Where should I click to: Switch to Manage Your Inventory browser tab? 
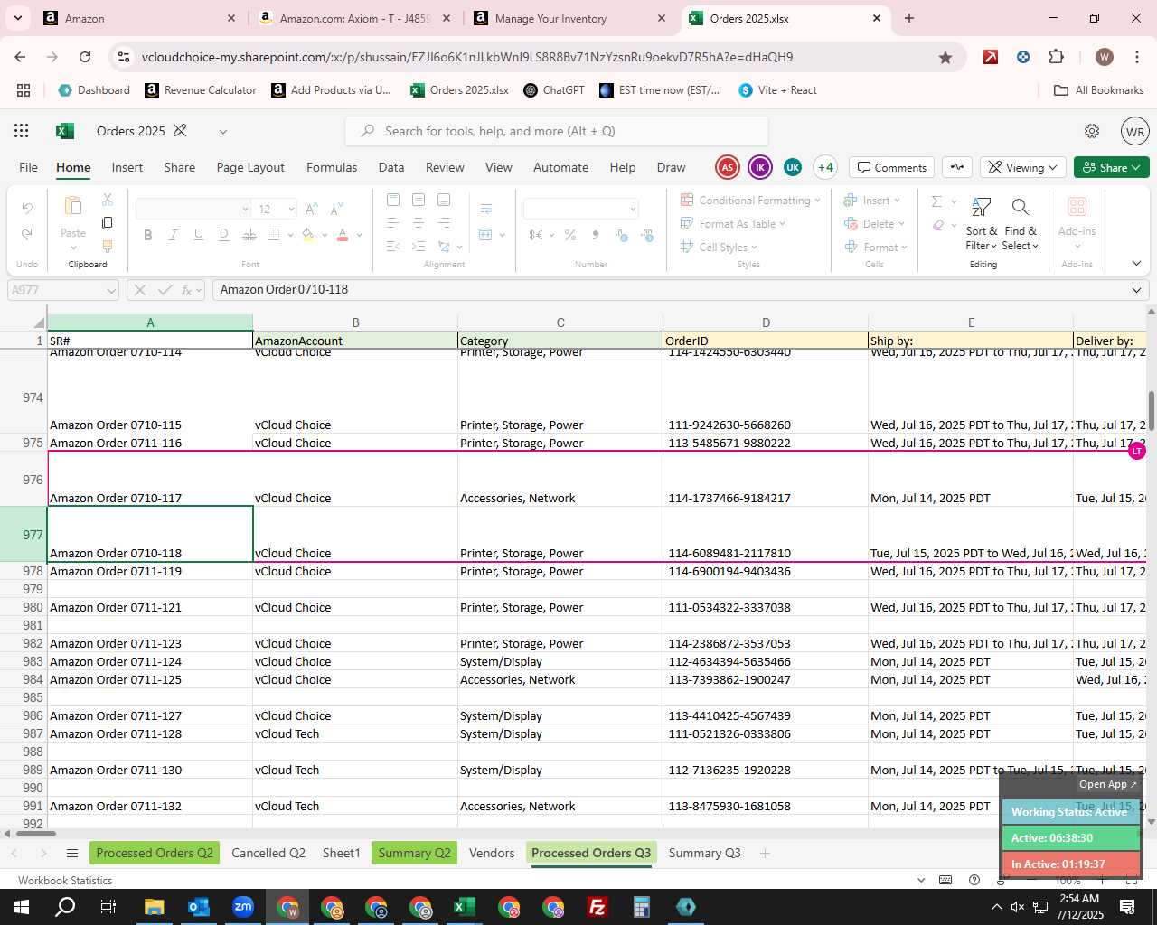point(570,18)
